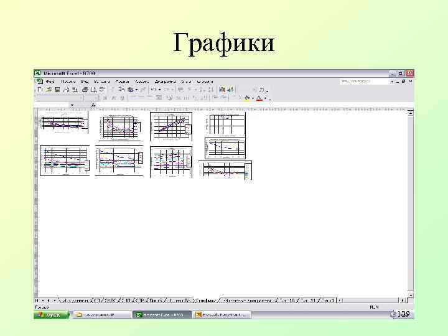Switch to Microsoft PowerPoint taskbar button

coord(222,315)
